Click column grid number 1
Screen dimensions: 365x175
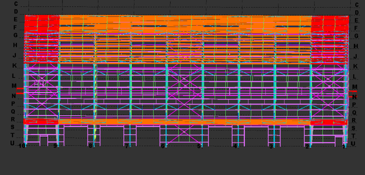(x=344, y=146)
